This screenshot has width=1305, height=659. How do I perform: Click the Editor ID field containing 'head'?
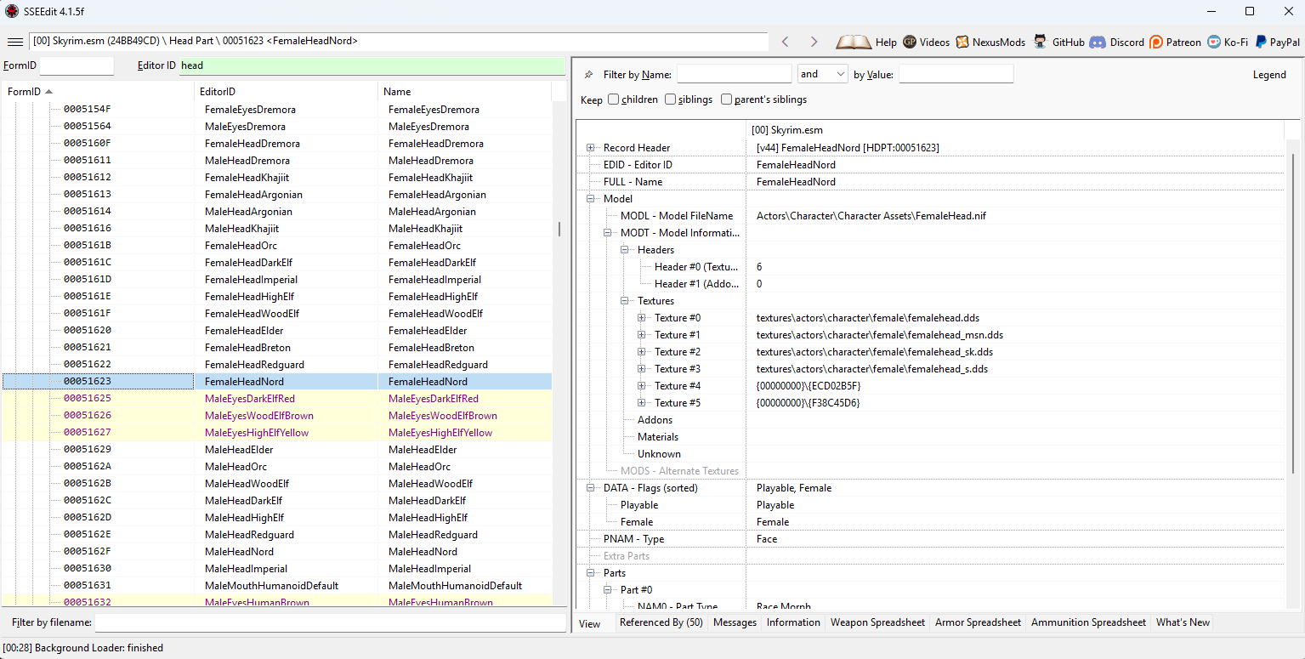coord(372,65)
